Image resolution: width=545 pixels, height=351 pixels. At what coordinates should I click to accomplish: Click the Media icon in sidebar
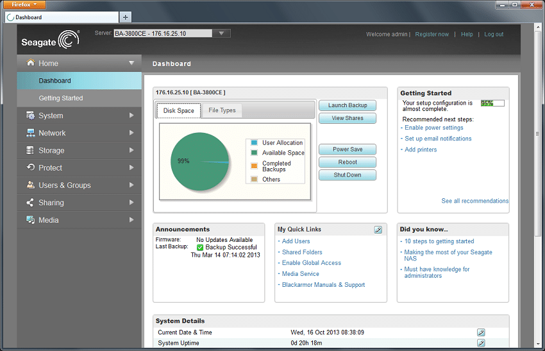tap(31, 219)
